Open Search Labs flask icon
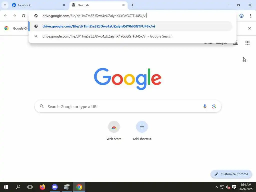This screenshot has width=256, height=192. (235, 43)
